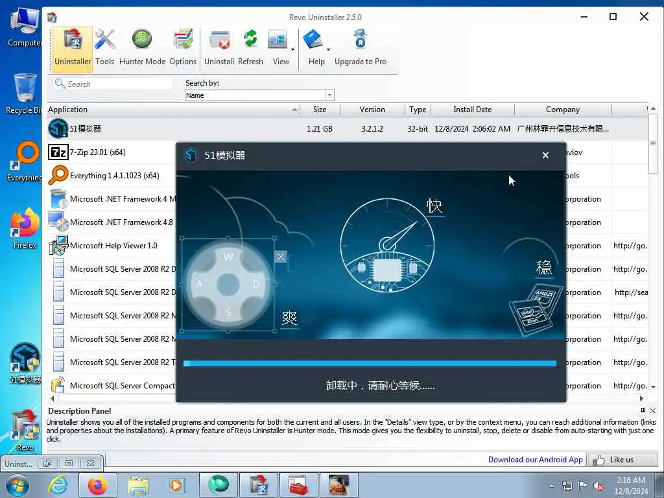Refresh the installed programs list
This screenshot has width=664, height=498.
coord(250,47)
